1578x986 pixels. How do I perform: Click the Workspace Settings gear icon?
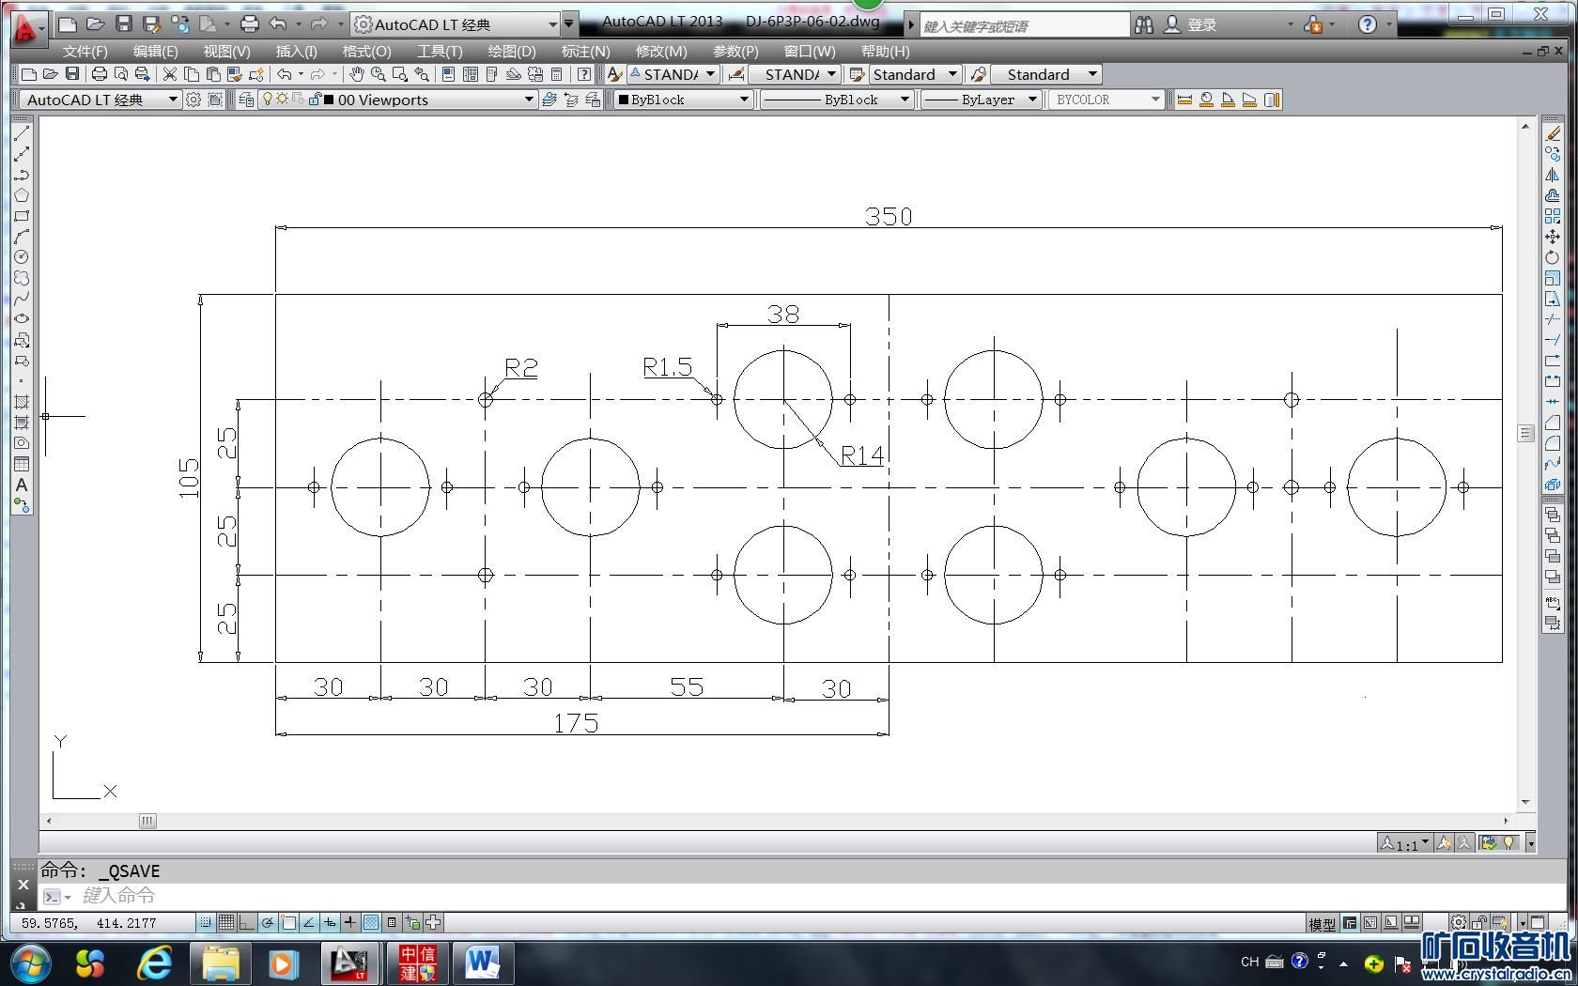point(193,100)
